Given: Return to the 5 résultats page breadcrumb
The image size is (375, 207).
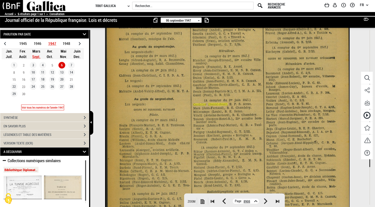Looking at the screenshot, I should tap(31, 14).
